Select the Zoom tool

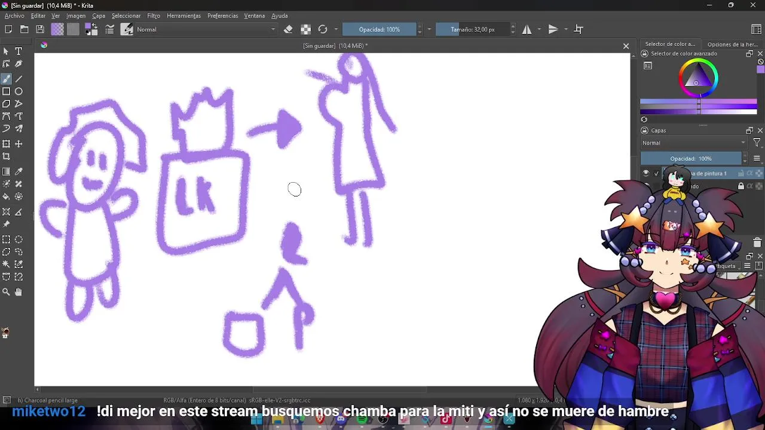point(6,292)
